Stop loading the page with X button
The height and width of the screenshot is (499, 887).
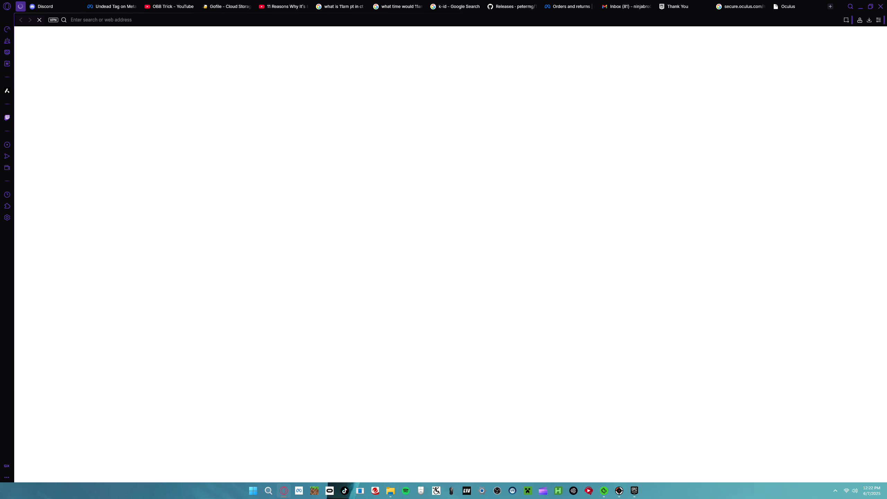point(39,20)
